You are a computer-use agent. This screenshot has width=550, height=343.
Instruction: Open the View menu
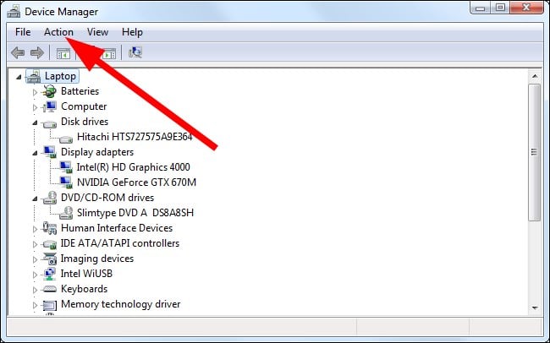click(x=97, y=32)
